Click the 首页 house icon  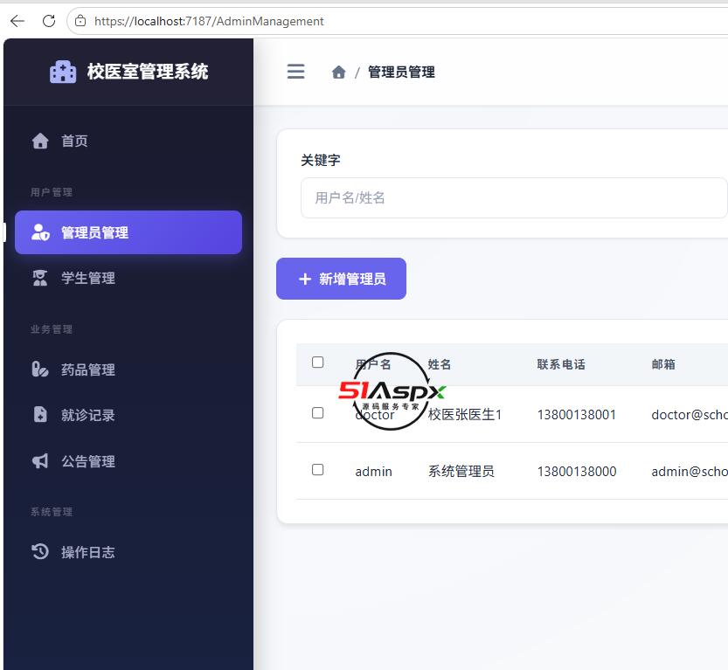tap(40, 141)
